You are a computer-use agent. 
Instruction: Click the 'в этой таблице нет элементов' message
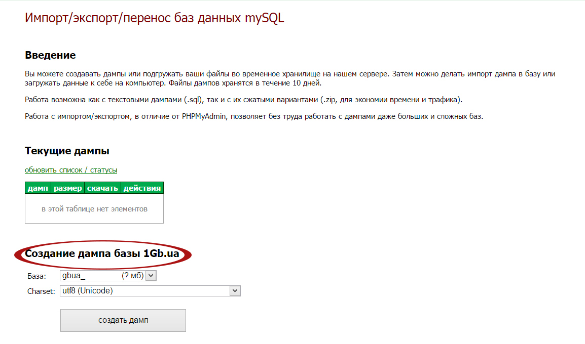[x=94, y=209]
